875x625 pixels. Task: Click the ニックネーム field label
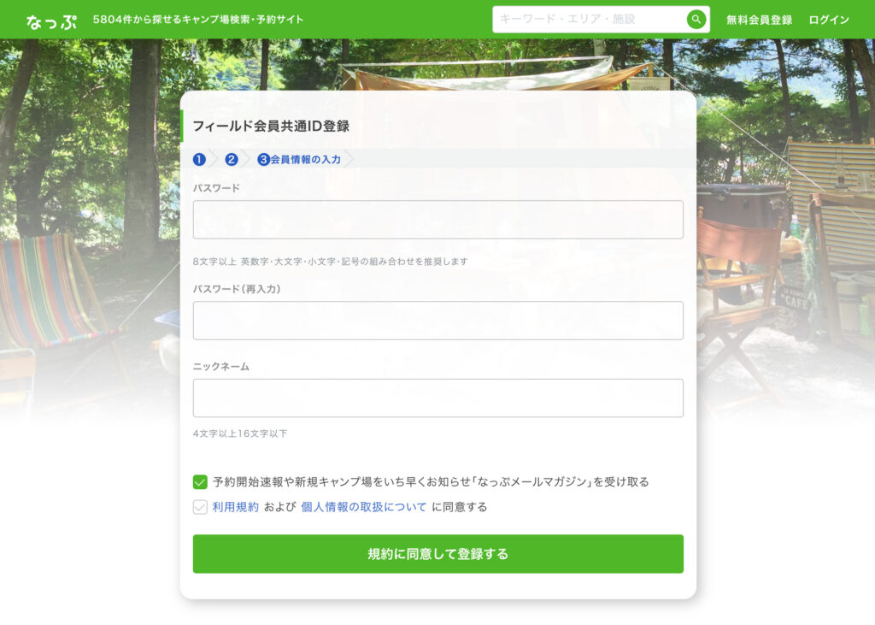tap(221, 367)
